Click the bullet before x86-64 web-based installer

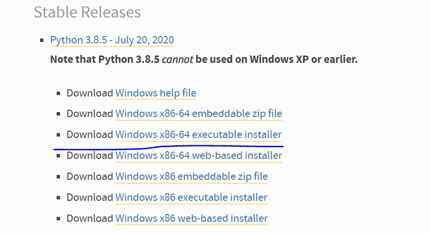tap(59, 156)
